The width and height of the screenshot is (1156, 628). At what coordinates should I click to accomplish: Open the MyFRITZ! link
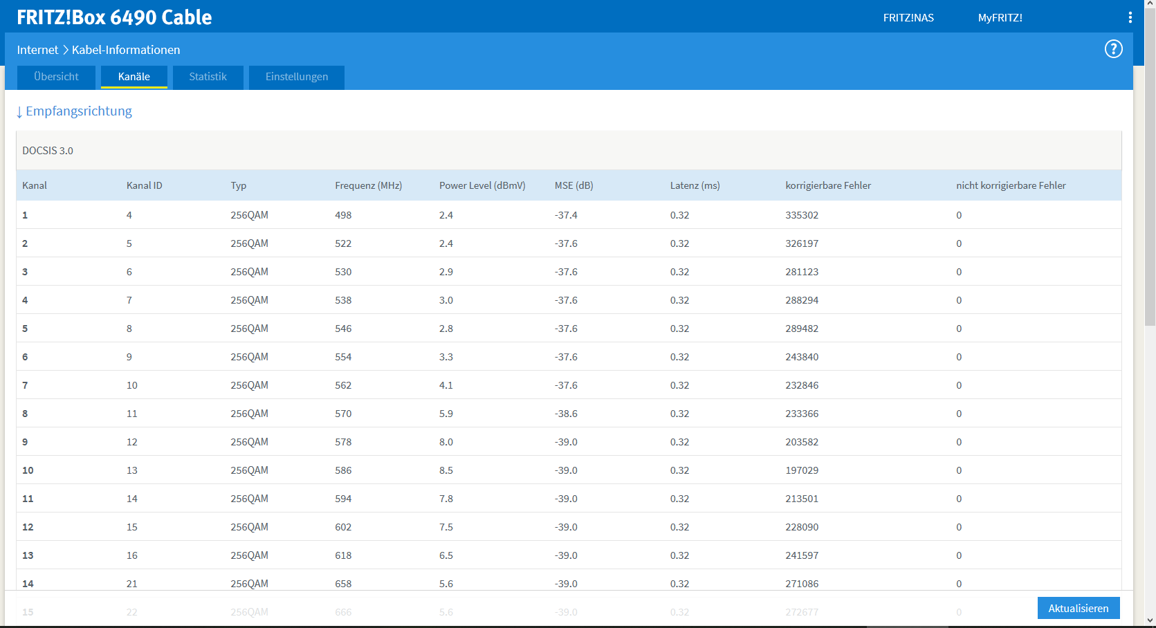pyautogui.click(x=1000, y=18)
